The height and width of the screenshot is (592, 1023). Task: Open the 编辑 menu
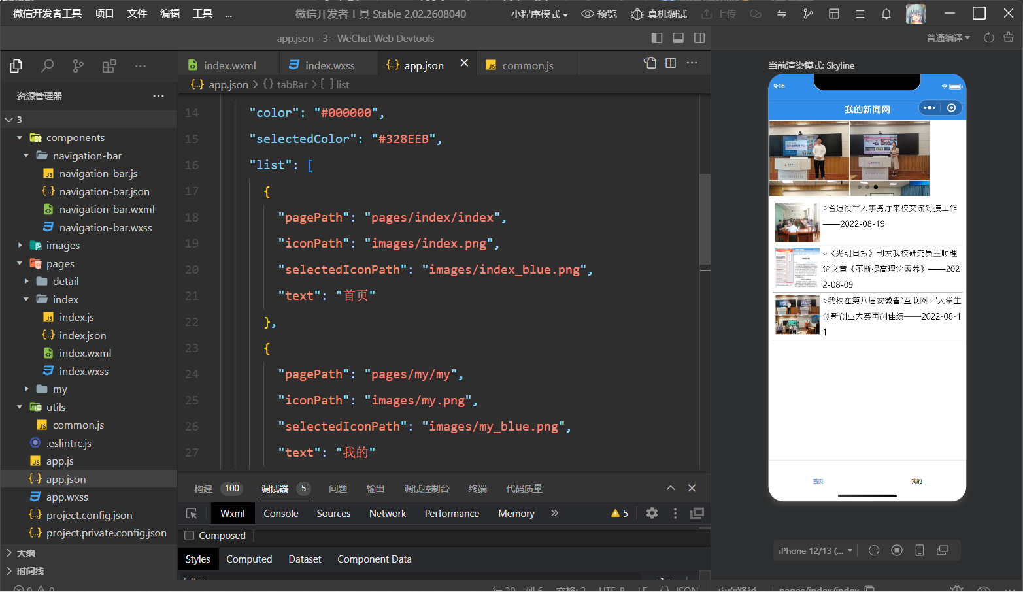[x=170, y=14]
